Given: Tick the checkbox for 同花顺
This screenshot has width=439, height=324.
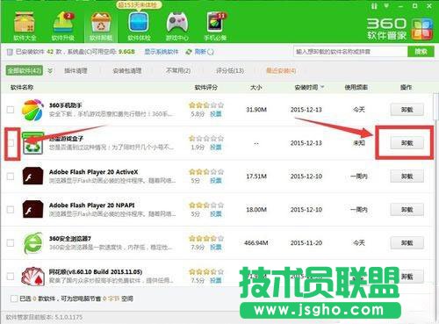Looking at the screenshot, I should (x=11, y=276).
